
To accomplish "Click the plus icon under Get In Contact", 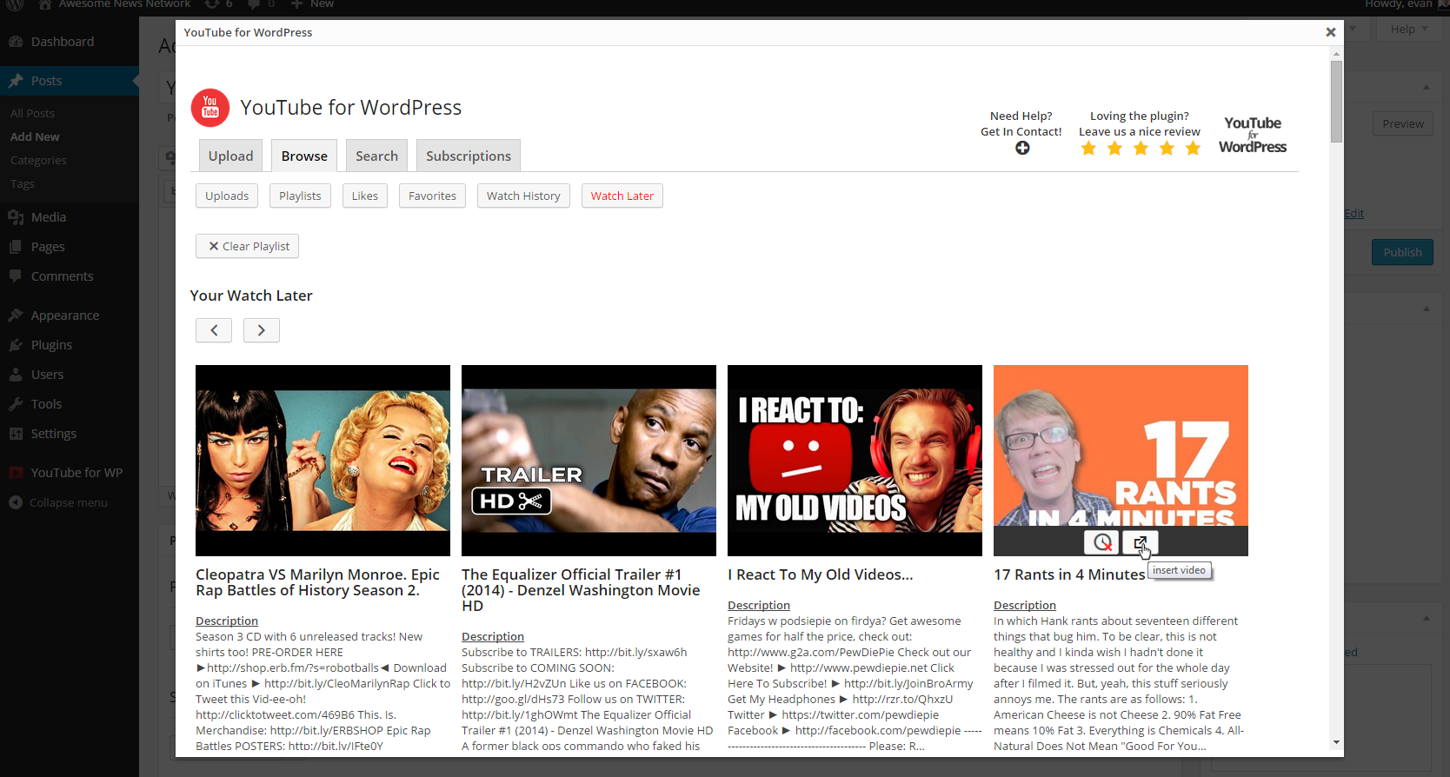I will (1022, 148).
